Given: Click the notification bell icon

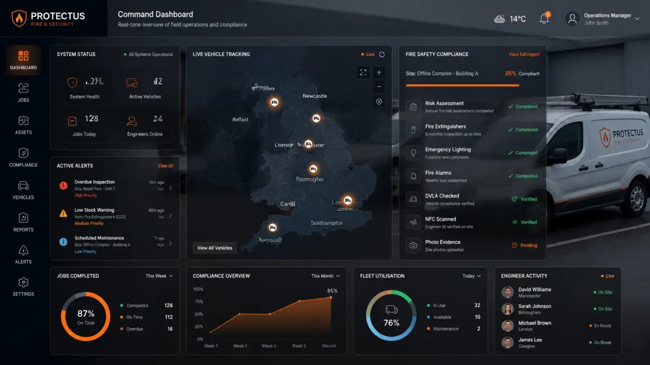Looking at the screenshot, I should [x=544, y=18].
